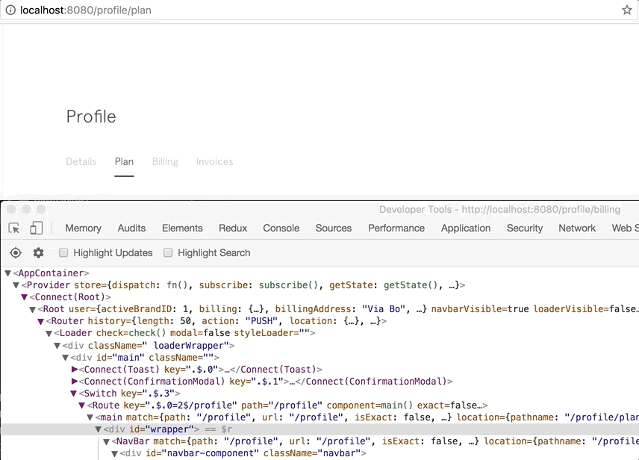
Task: Open the Audits devtools tab
Action: pos(131,228)
